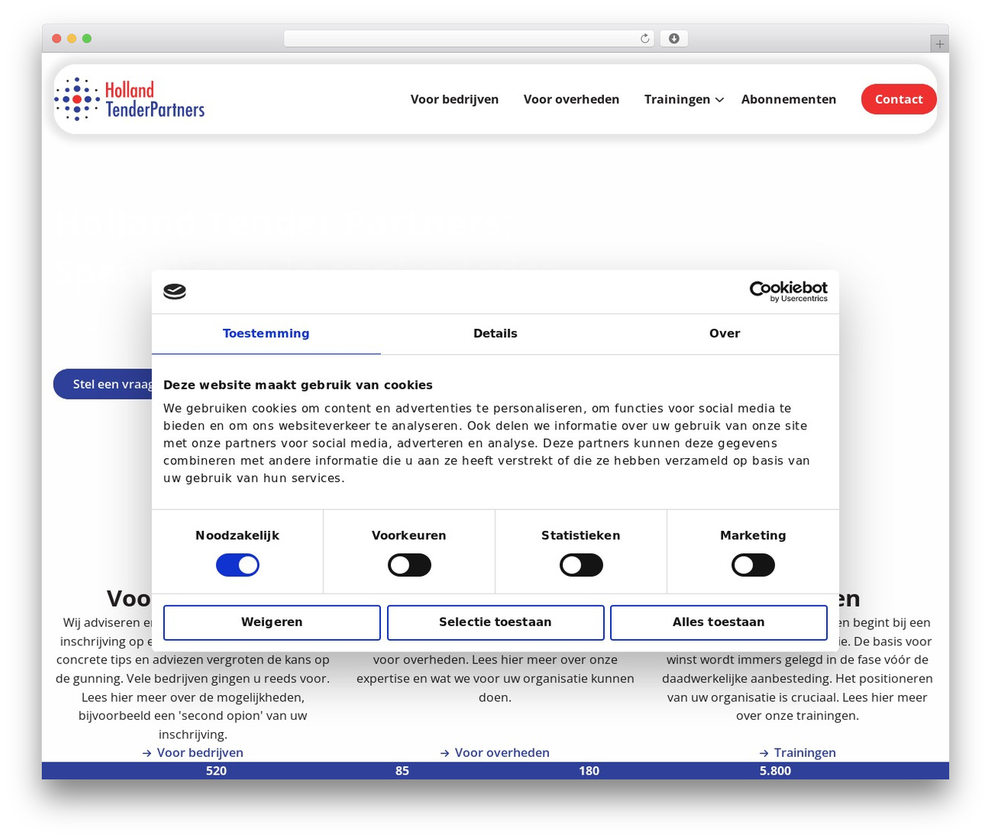Select the Toestemming tab
991x839 pixels.
pyautogui.click(x=266, y=334)
